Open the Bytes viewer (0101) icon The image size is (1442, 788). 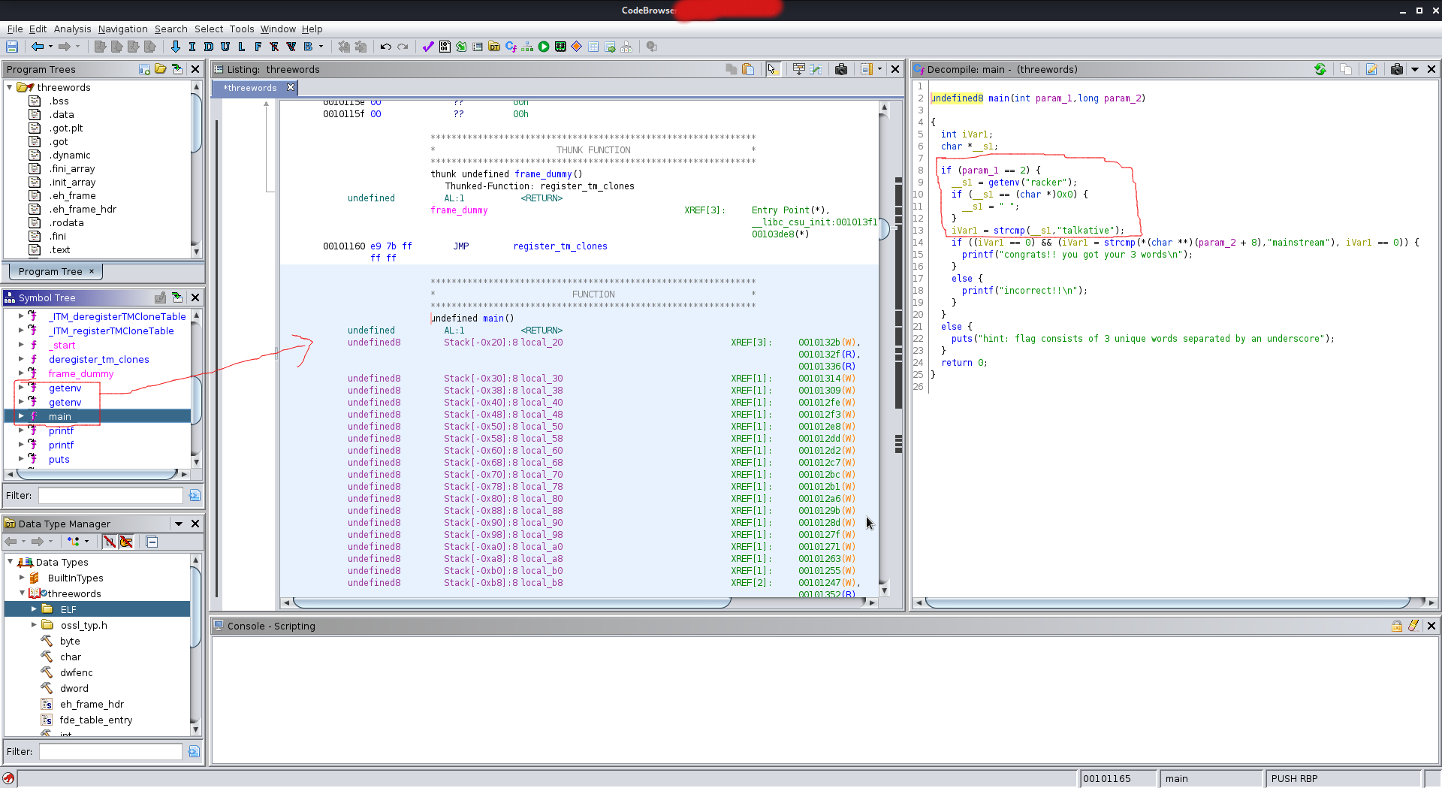point(445,47)
